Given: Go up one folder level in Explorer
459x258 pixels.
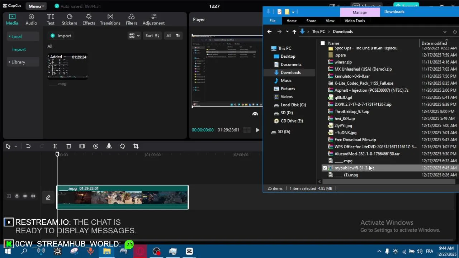Looking at the screenshot, I should (x=294, y=32).
